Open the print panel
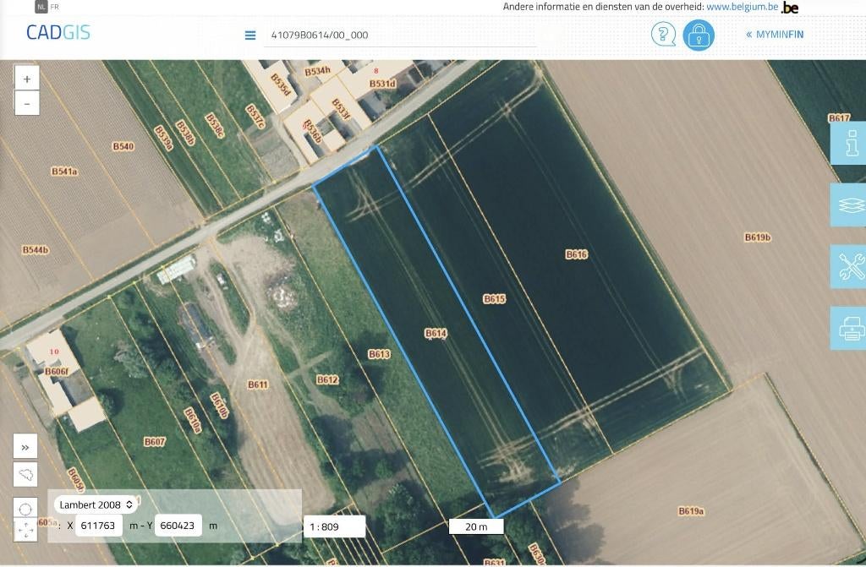Viewport: 866px width, 567px height. click(849, 328)
